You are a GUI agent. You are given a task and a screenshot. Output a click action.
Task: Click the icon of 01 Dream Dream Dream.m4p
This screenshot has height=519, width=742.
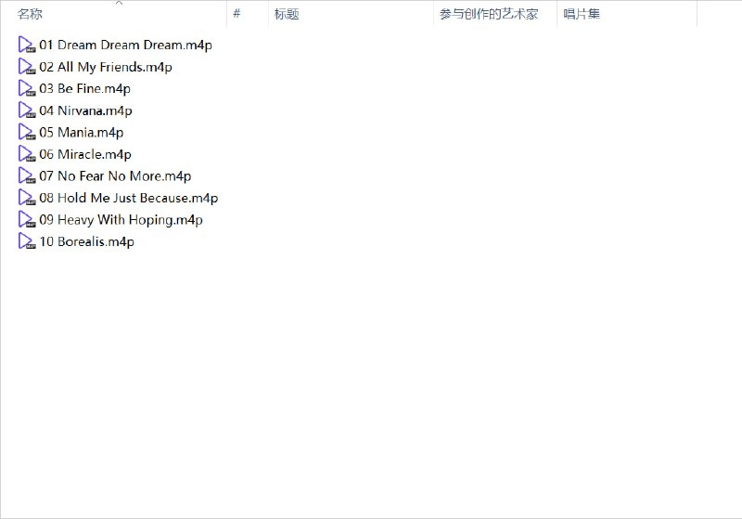point(26,45)
